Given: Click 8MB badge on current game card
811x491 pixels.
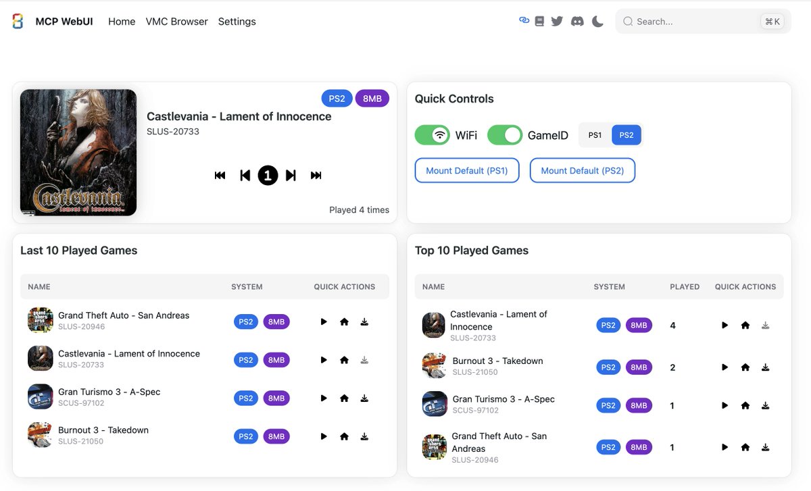Looking at the screenshot, I should pyautogui.click(x=372, y=99).
